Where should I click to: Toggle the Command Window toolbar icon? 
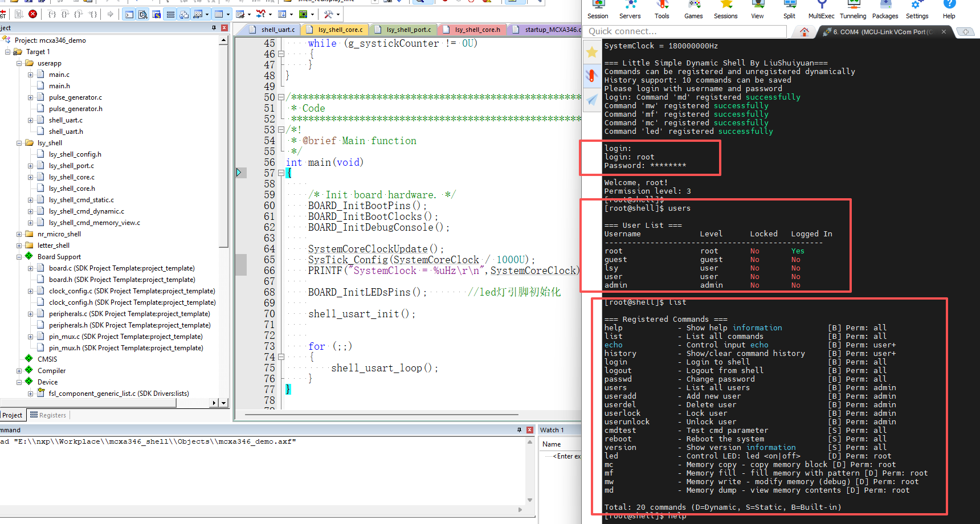pyautogui.click(x=129, y=14)
